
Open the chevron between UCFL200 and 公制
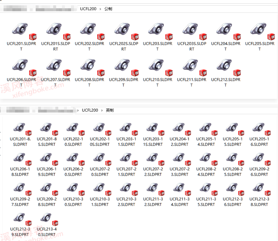point(100,9)
